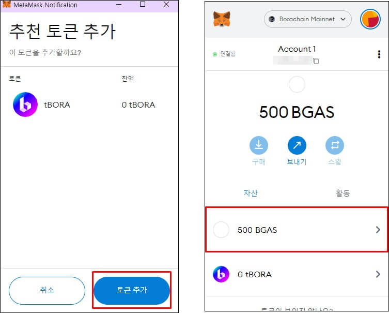Click the Send arrow icon
The image size is (389, 313).
(297, 145)
